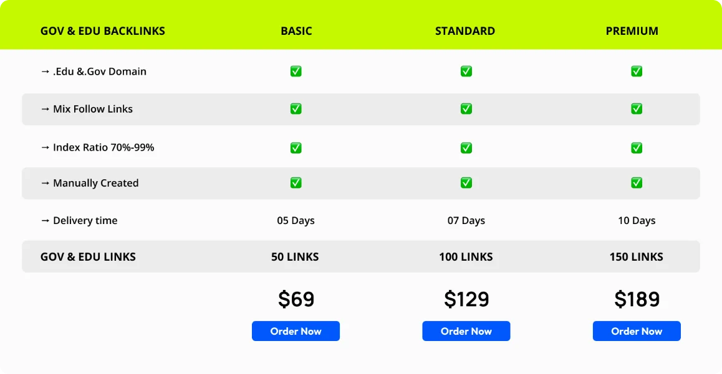Image resolution: width=722 pixels, height=374 pixels.
Task: Click the 150 LINKS cell
Action: (636, 256)
